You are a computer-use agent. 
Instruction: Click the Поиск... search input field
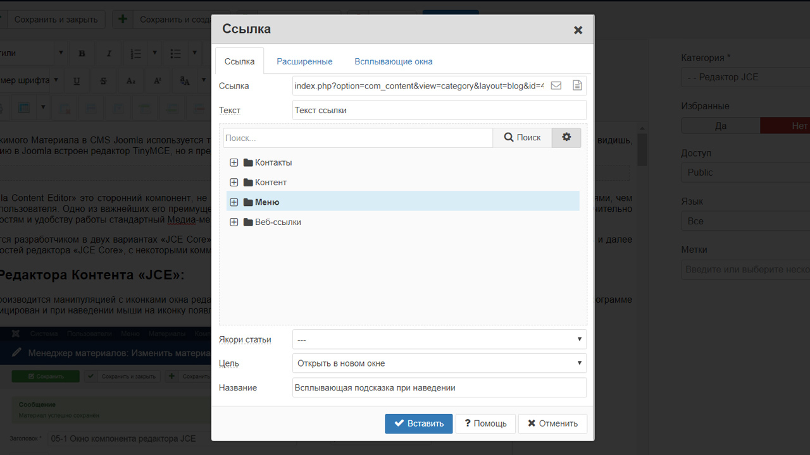[358, 137]
